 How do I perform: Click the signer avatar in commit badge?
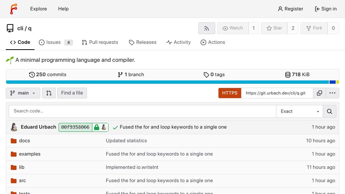pyautogui.click(x=104, y=127)
